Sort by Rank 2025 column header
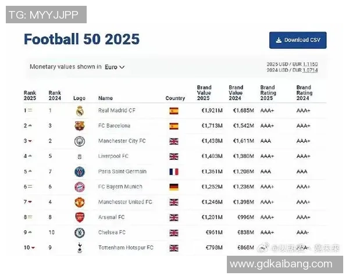This screenshot has width=349, height=279. (30, 95)
